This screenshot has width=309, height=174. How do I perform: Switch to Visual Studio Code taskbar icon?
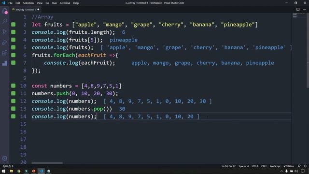coord(41,171)
